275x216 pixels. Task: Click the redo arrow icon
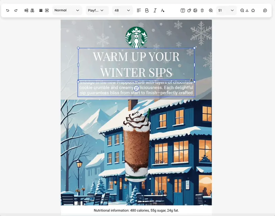[x=16, y=11]
